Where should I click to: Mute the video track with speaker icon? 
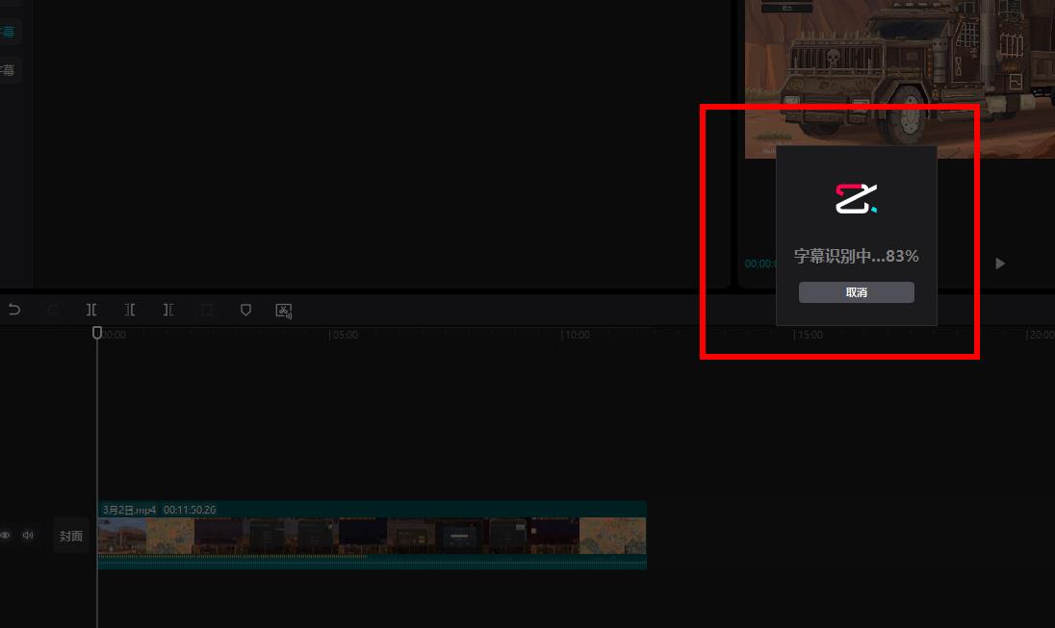28,536
